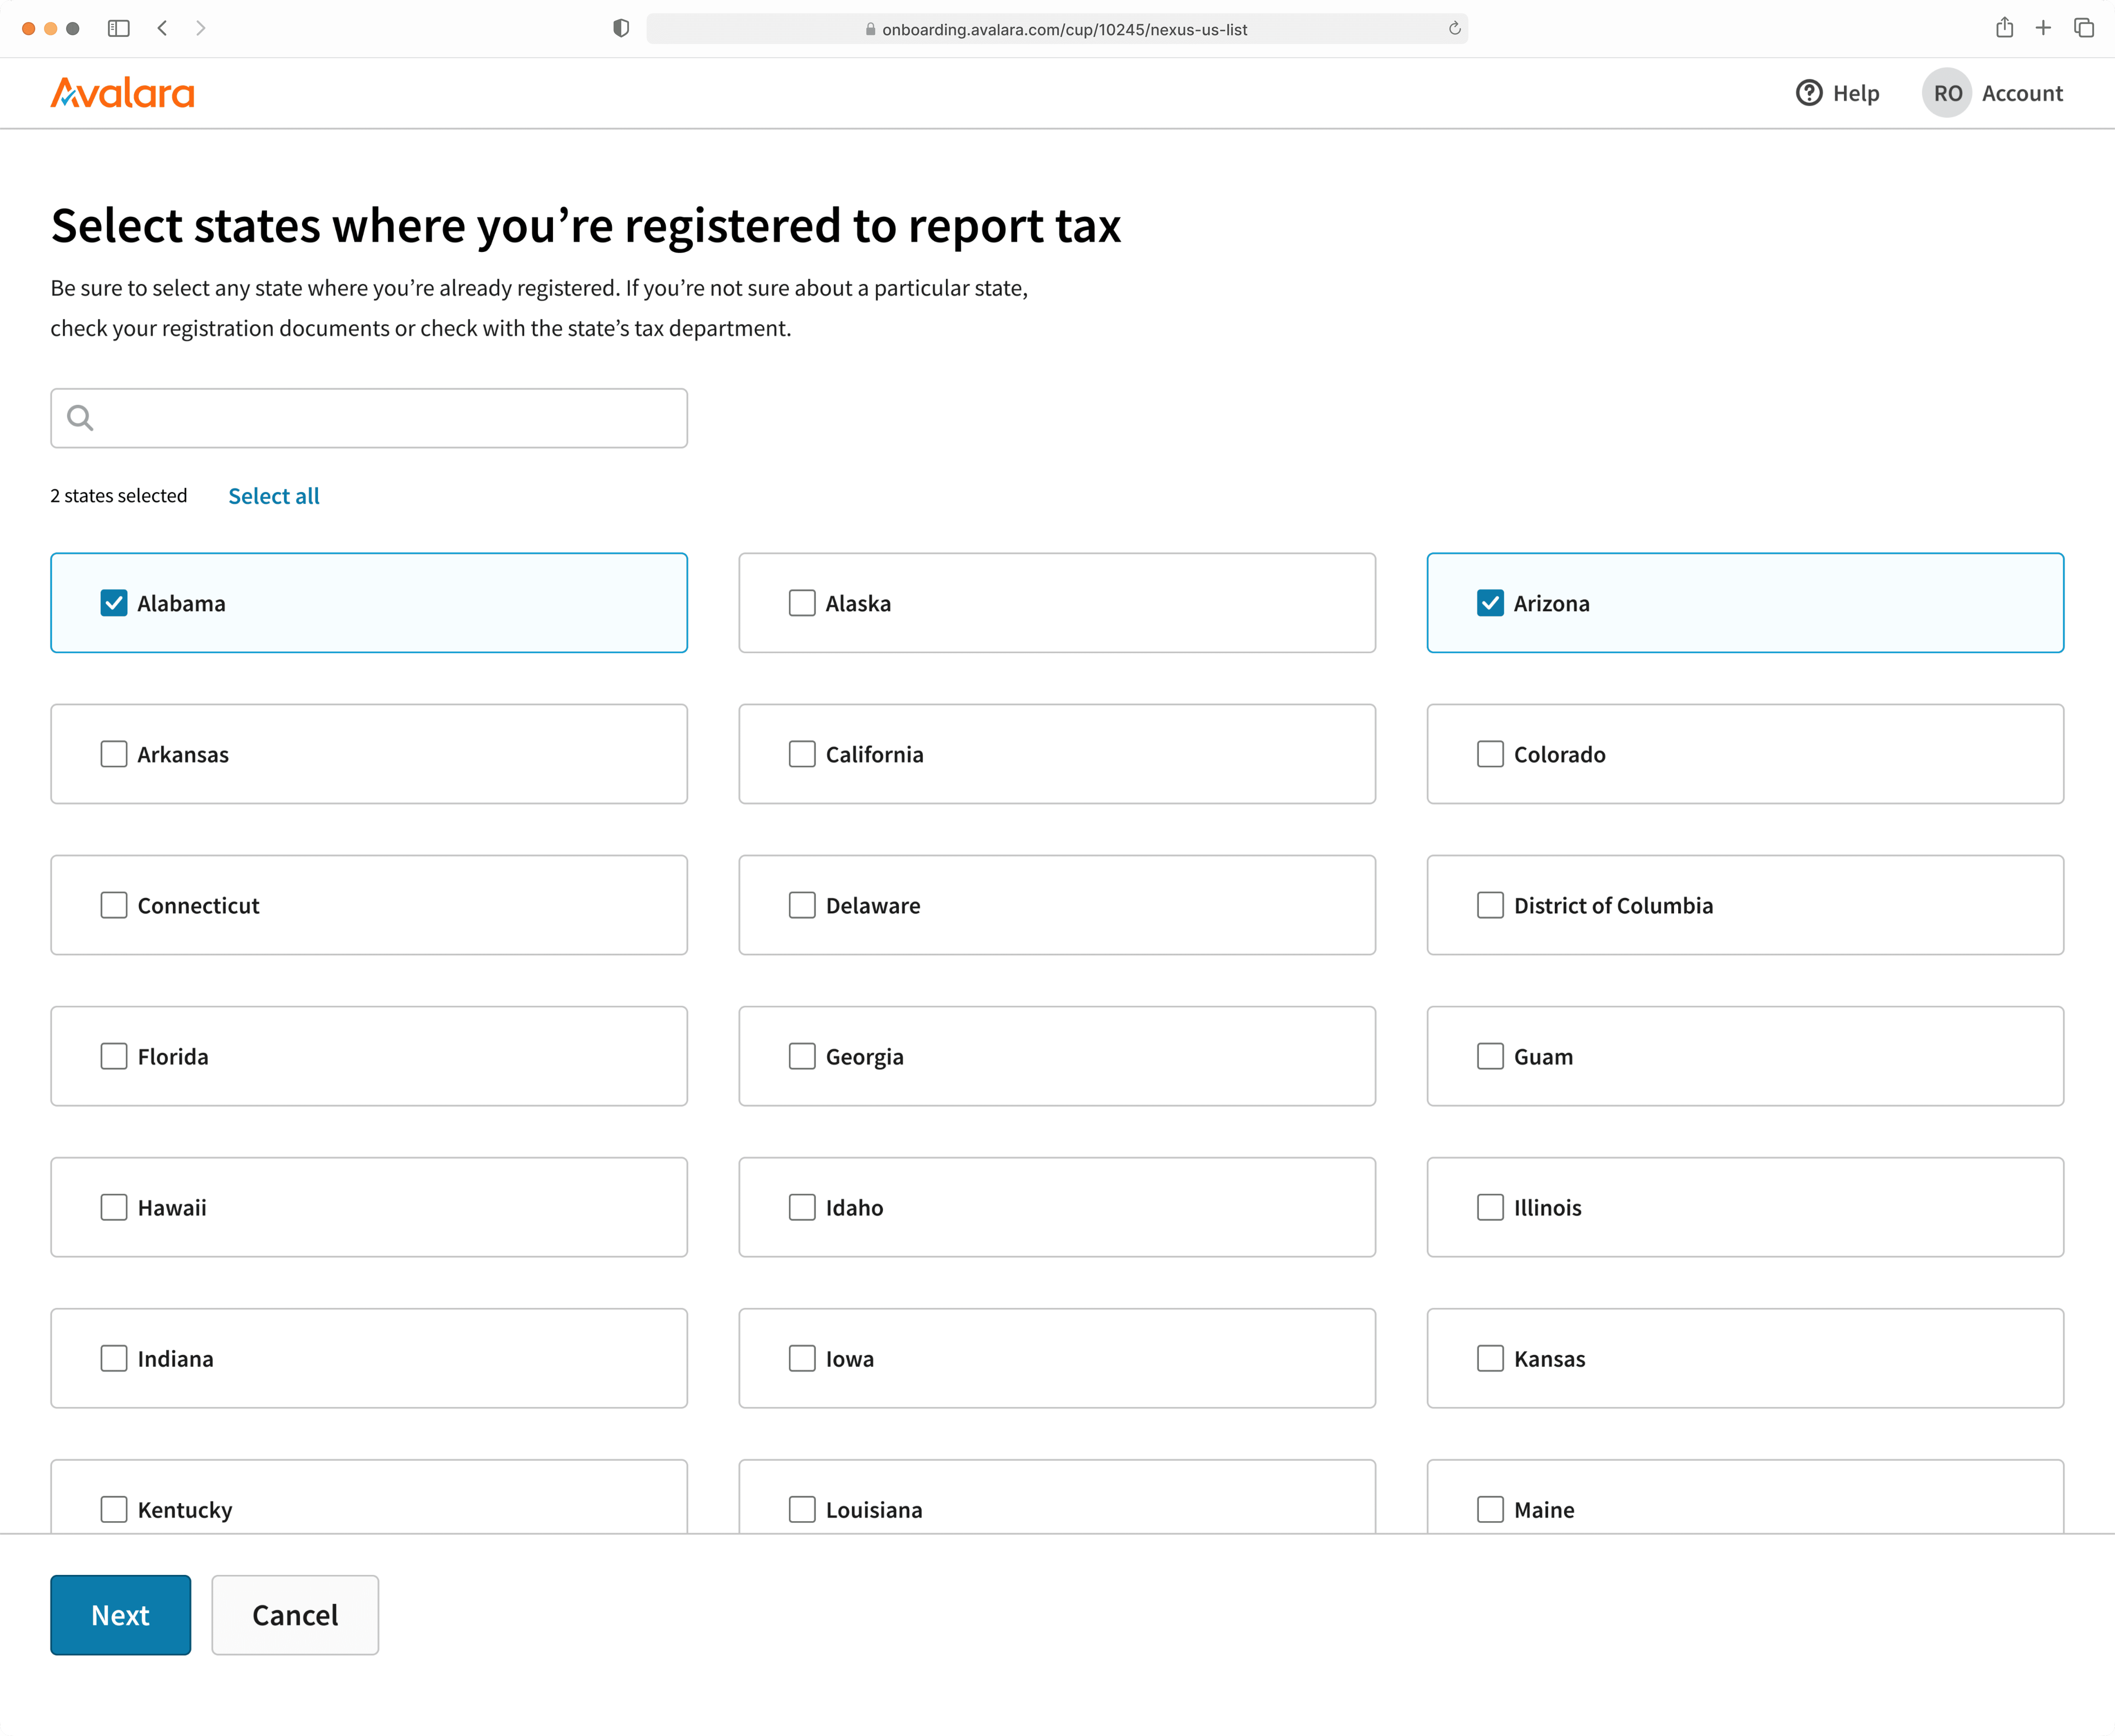The height and width of the screenshot is (1736, 2115).
Task: Check the Florida checkbox
Action: pos(114,1056)
